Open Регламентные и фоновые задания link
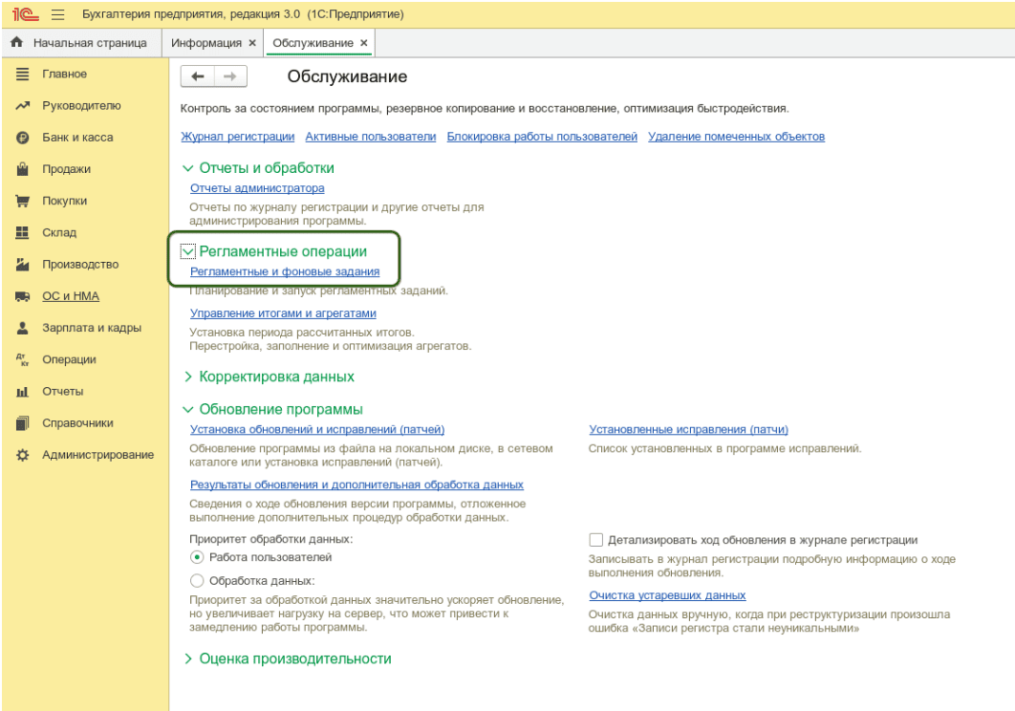 [285, 271]
